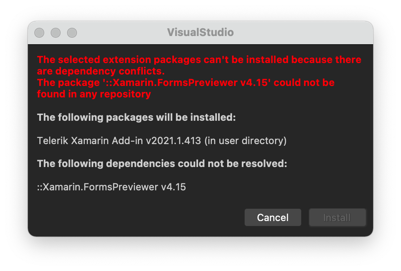Viewport: 401px width, 271px height.
Task: Click the third zoom window button
Action: (x=72, y=33)
